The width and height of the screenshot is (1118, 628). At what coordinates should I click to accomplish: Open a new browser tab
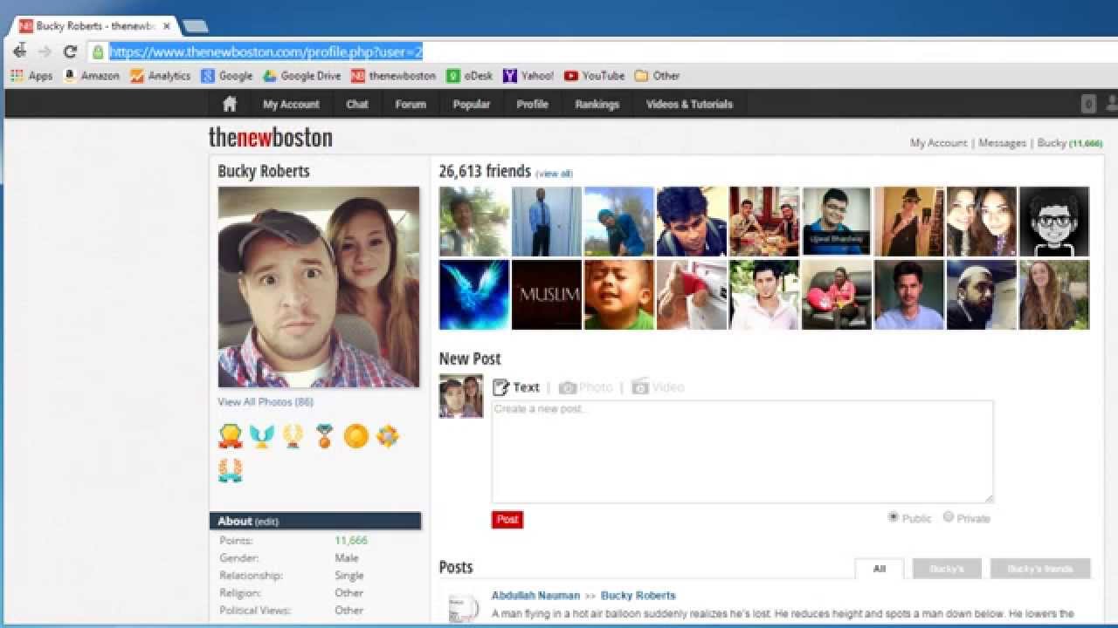195,26
